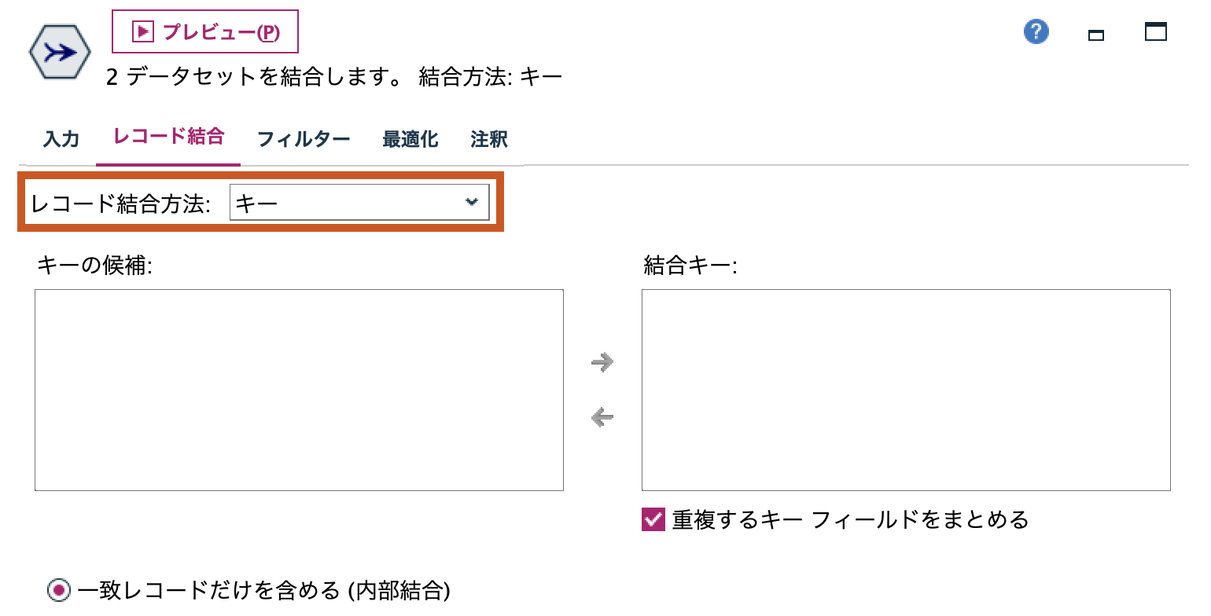Screen dimensions: 1211x616
Task: Click inside the キーの候補 list box
Action: click(x=299, y=389)
